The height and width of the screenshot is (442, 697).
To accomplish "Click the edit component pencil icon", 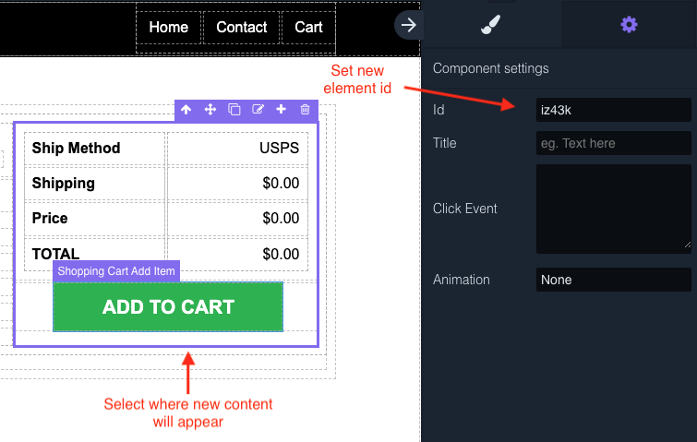I will (258, 110).
